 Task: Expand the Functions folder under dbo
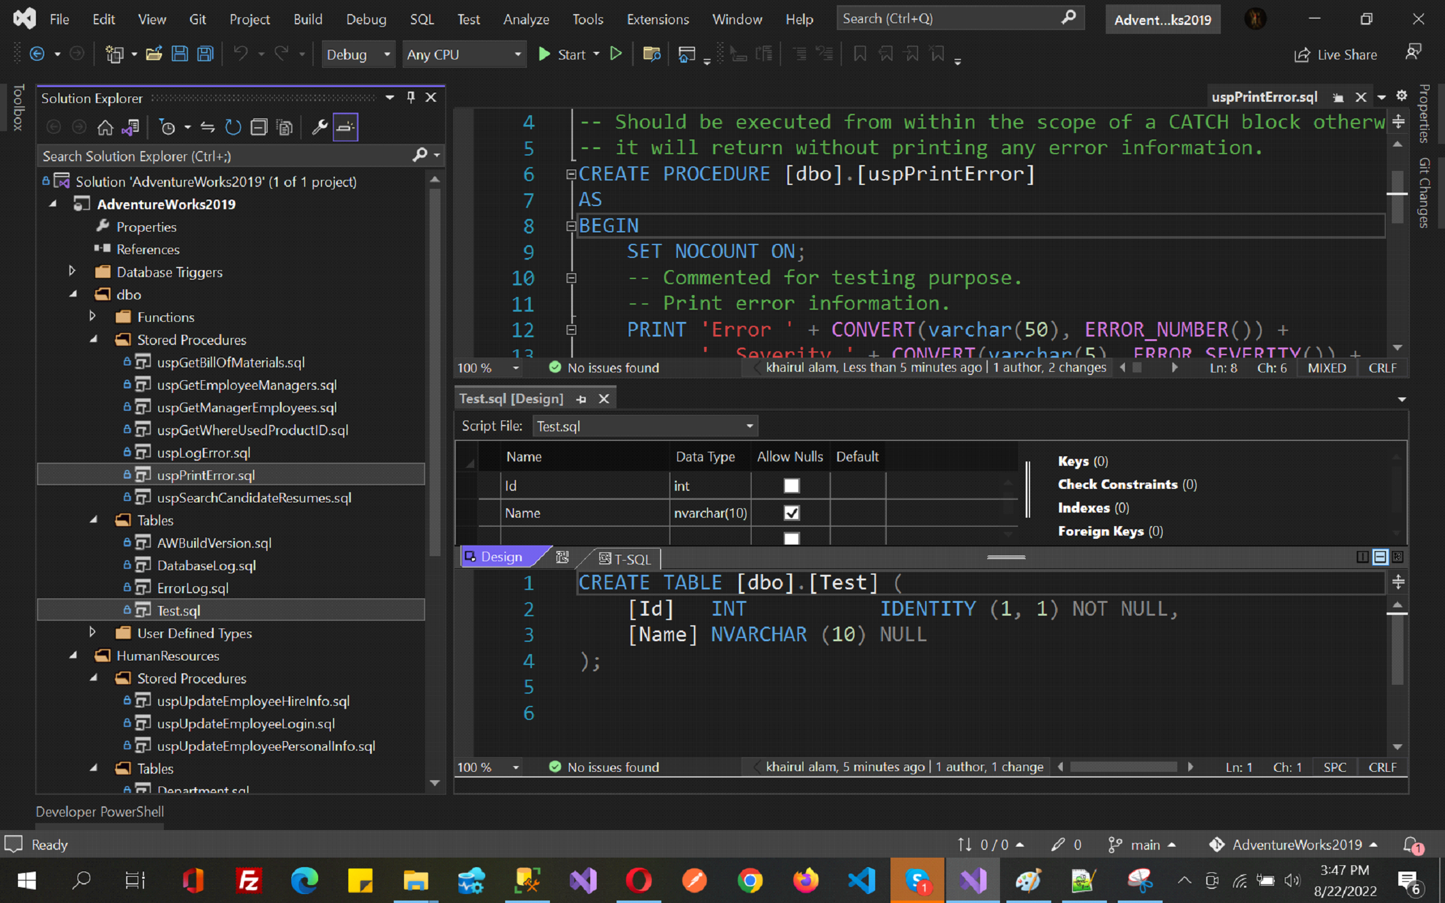(x=93, y=316)
